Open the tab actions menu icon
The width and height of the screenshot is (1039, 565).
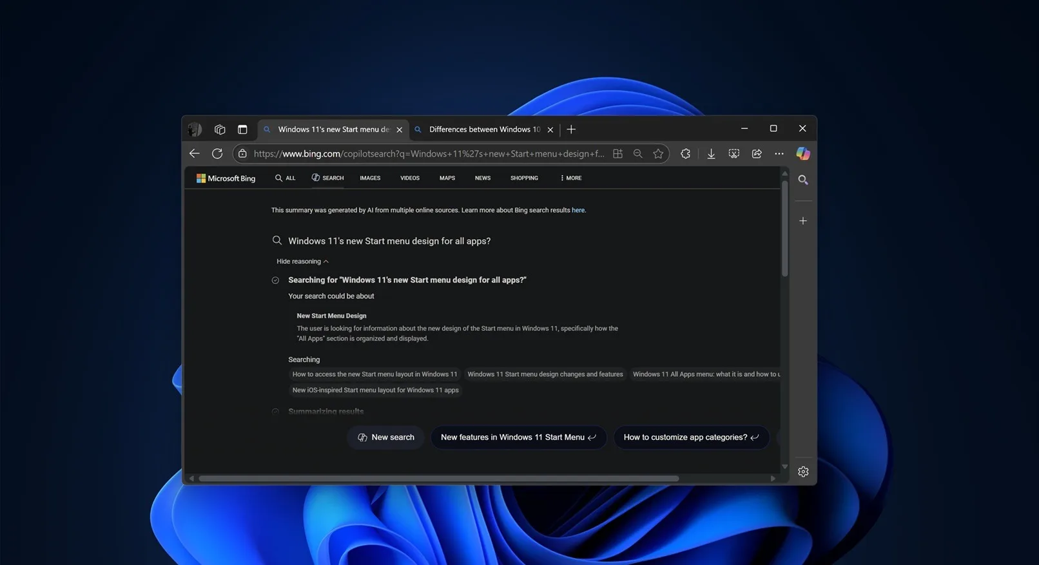click(242, 129)
